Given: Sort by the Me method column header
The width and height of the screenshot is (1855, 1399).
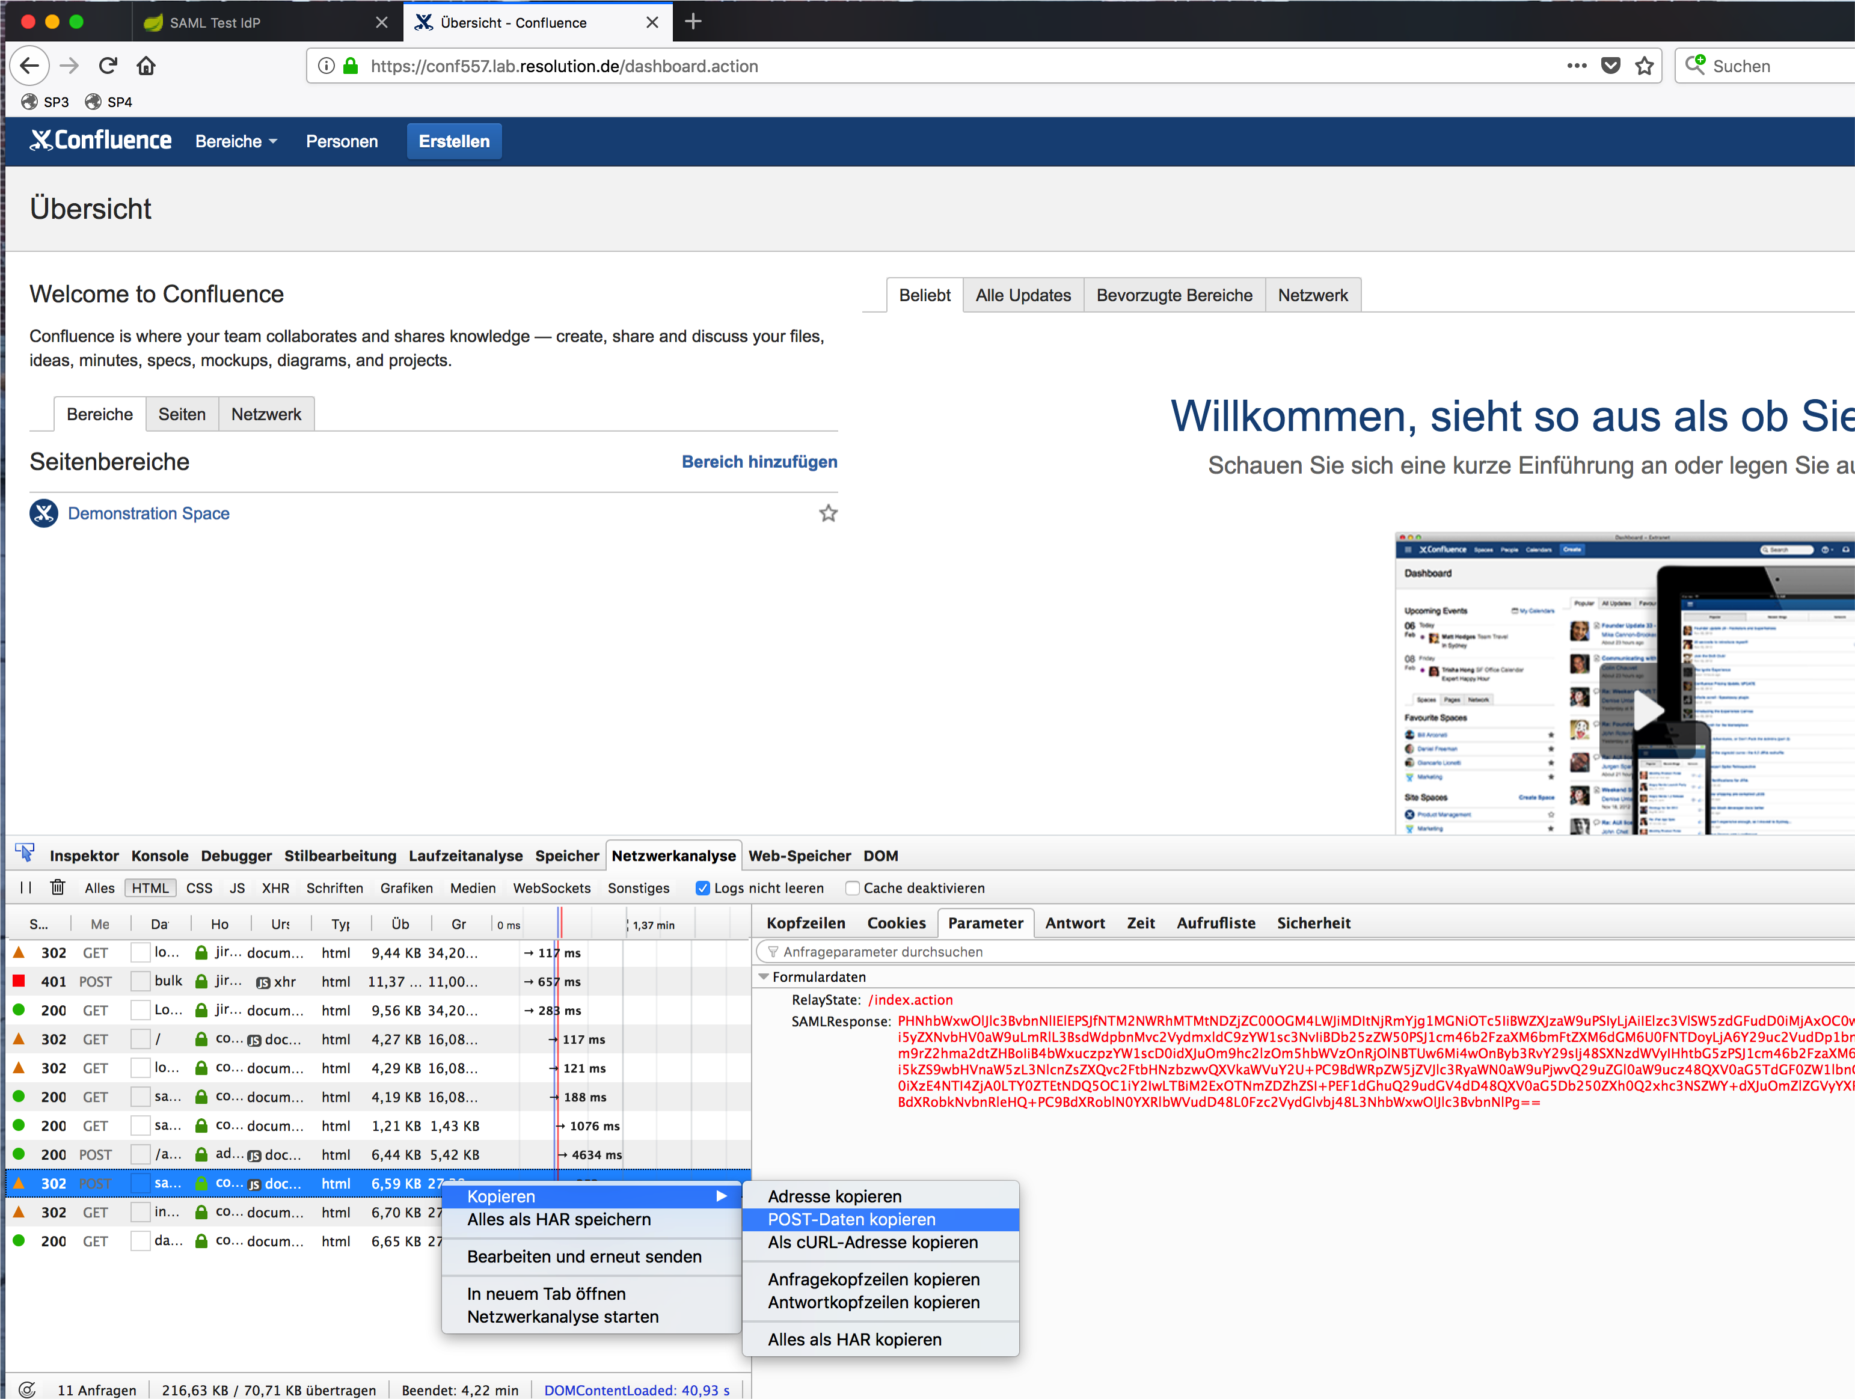Looking at the screenshot, I should click(100, 923).
